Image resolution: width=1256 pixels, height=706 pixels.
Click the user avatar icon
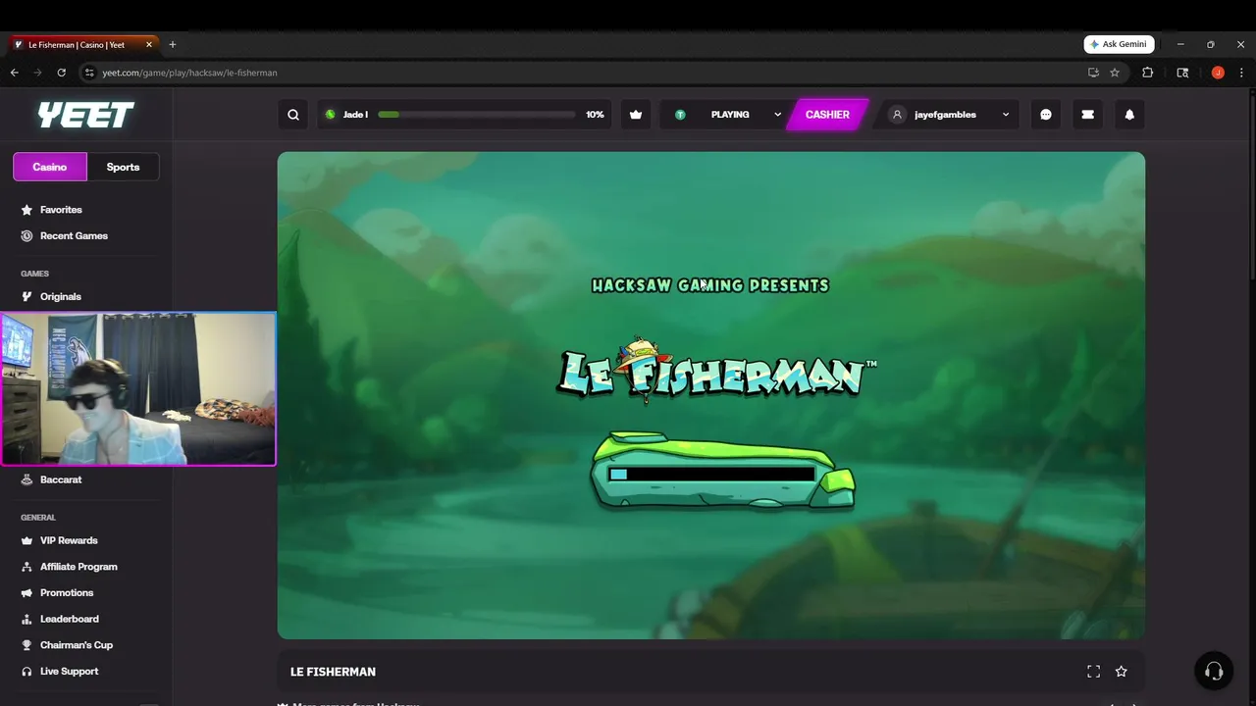click(x=897, y=115)
